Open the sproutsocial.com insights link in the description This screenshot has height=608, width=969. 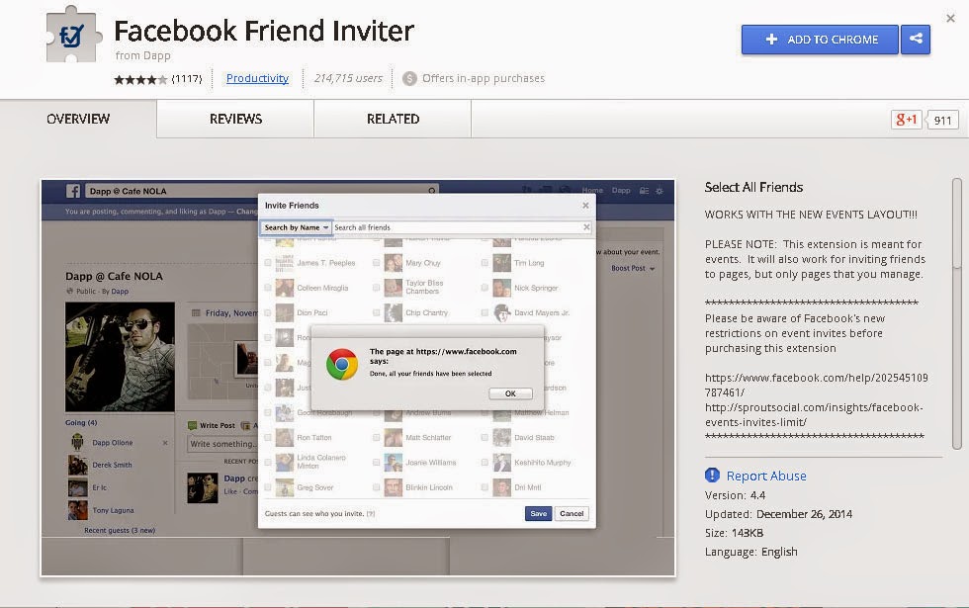(814, 414)
